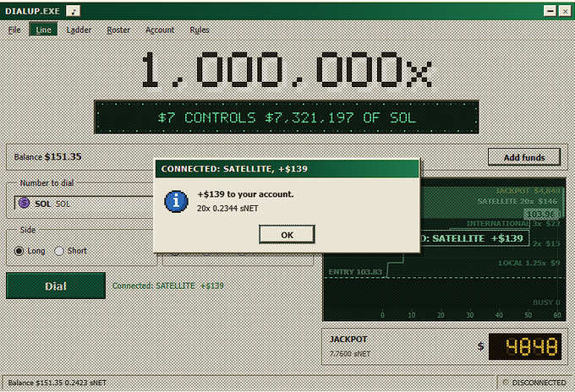Image resolution: width=575 pixels, height=392 pixels.
Task: Click the purple SOL coin icon
Action: pyautogui.click(x=25, y=203)
